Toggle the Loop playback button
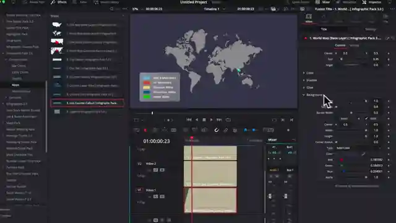 click(x=228, y=120)
